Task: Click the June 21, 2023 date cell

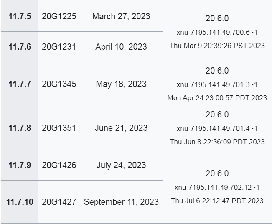Action: coord(121,128)
